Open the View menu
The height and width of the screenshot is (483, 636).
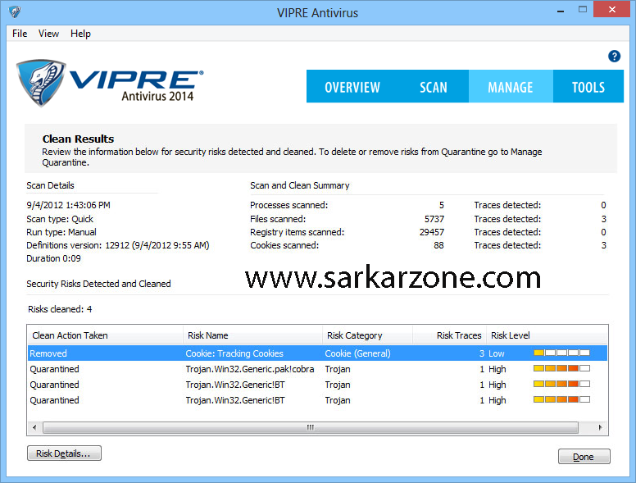[x=48, y=34]
